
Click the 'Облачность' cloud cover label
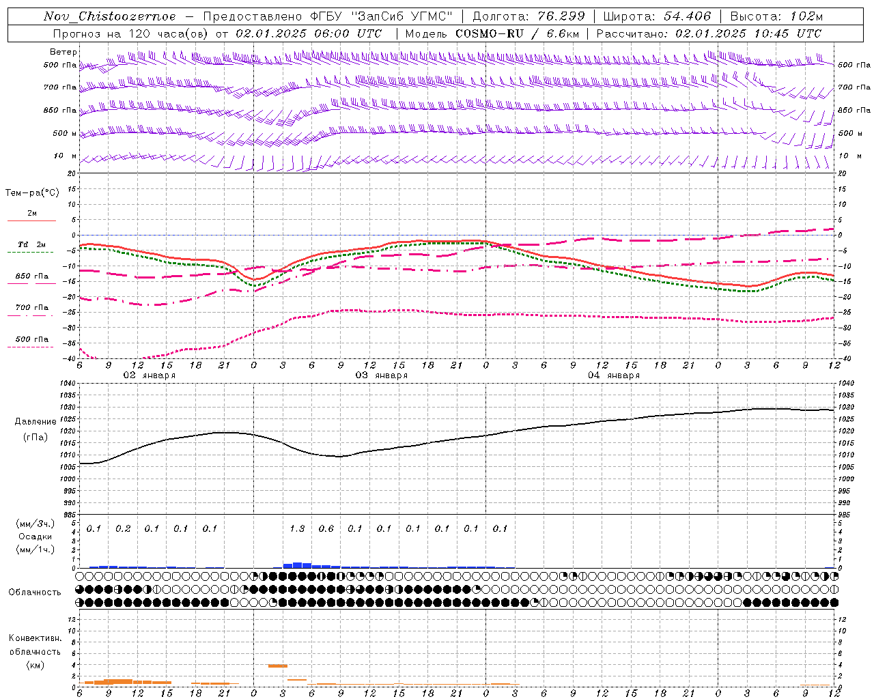[35, 593]
